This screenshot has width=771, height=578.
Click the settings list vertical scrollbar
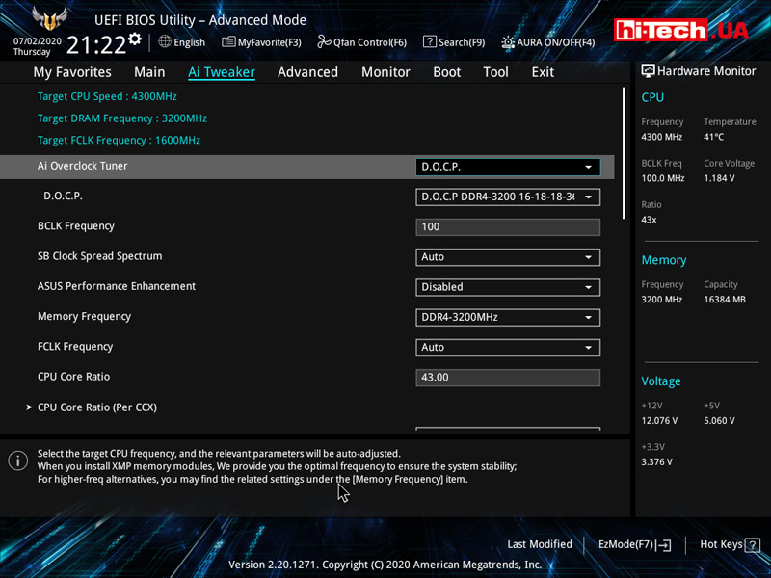(624, 154)
